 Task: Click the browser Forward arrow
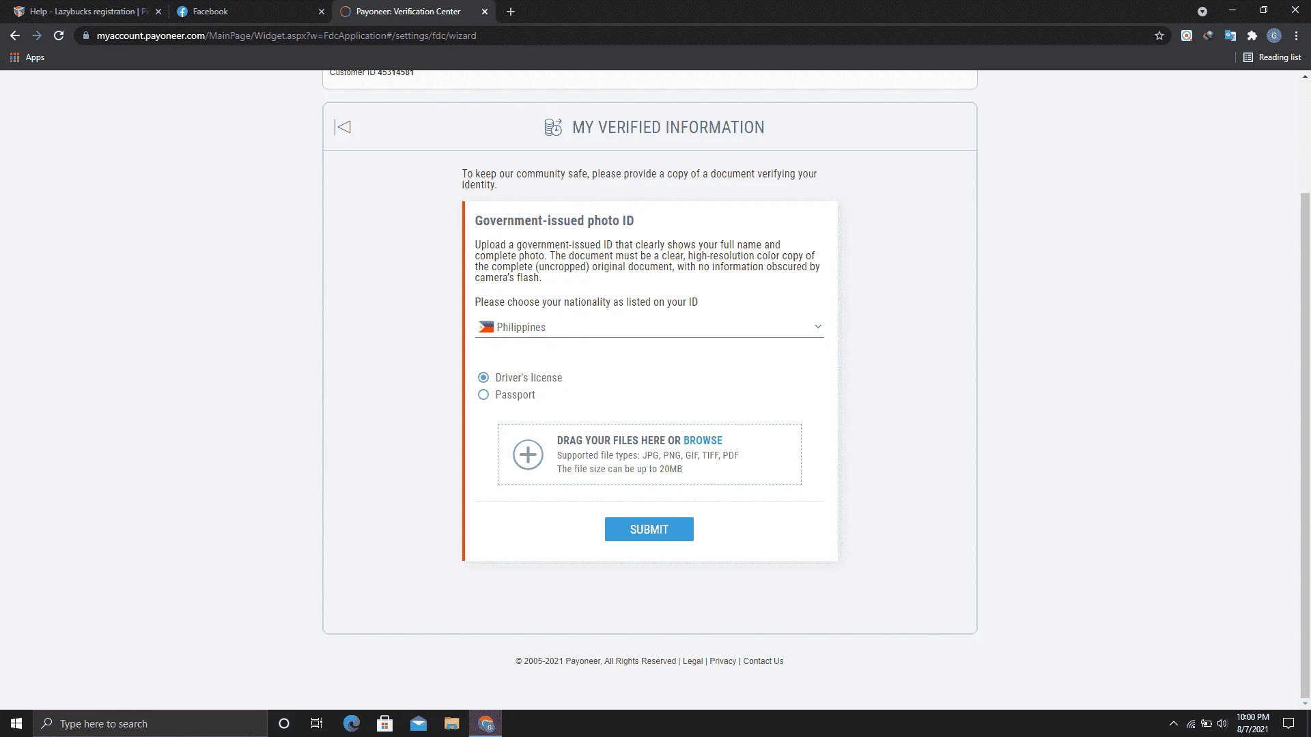click(37, 35)
